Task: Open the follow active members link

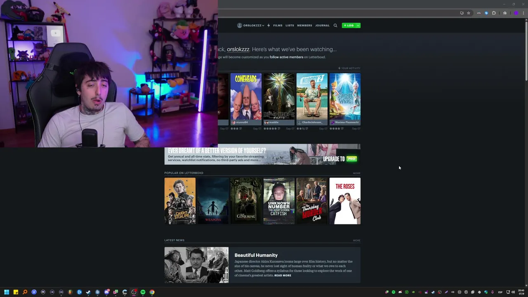Action: (286, 57)
